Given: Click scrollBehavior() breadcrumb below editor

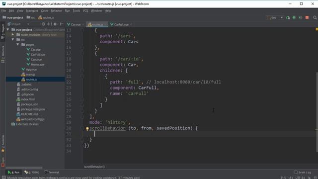Looking at the screenshot, I should (x=94, y=167).
